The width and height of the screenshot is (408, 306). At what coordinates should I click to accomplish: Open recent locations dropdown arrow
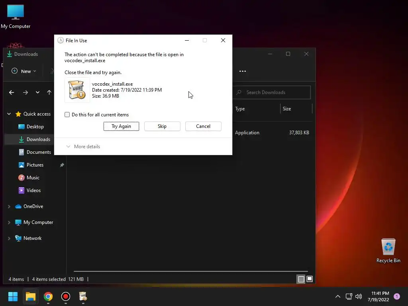pos(38,92)
